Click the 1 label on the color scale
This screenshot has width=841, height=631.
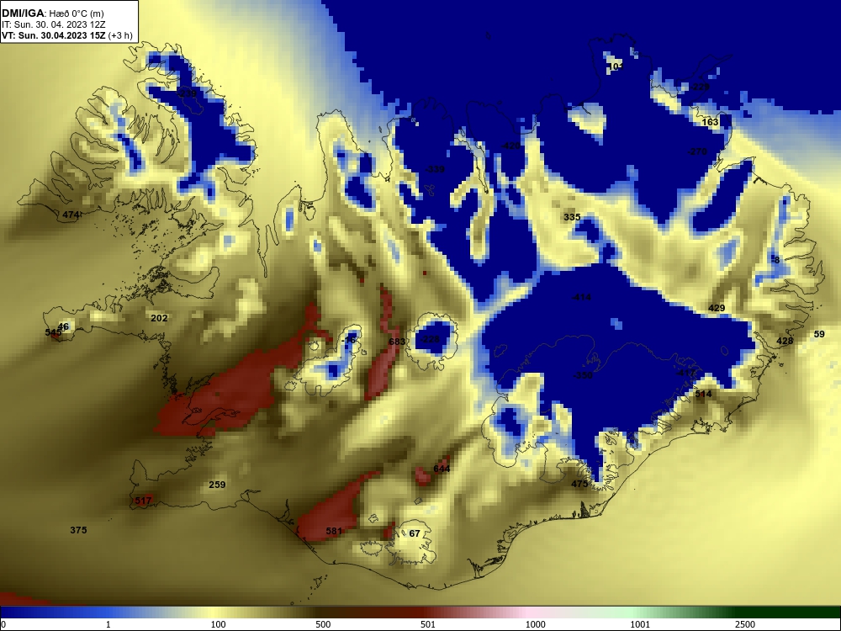point(108,624)
